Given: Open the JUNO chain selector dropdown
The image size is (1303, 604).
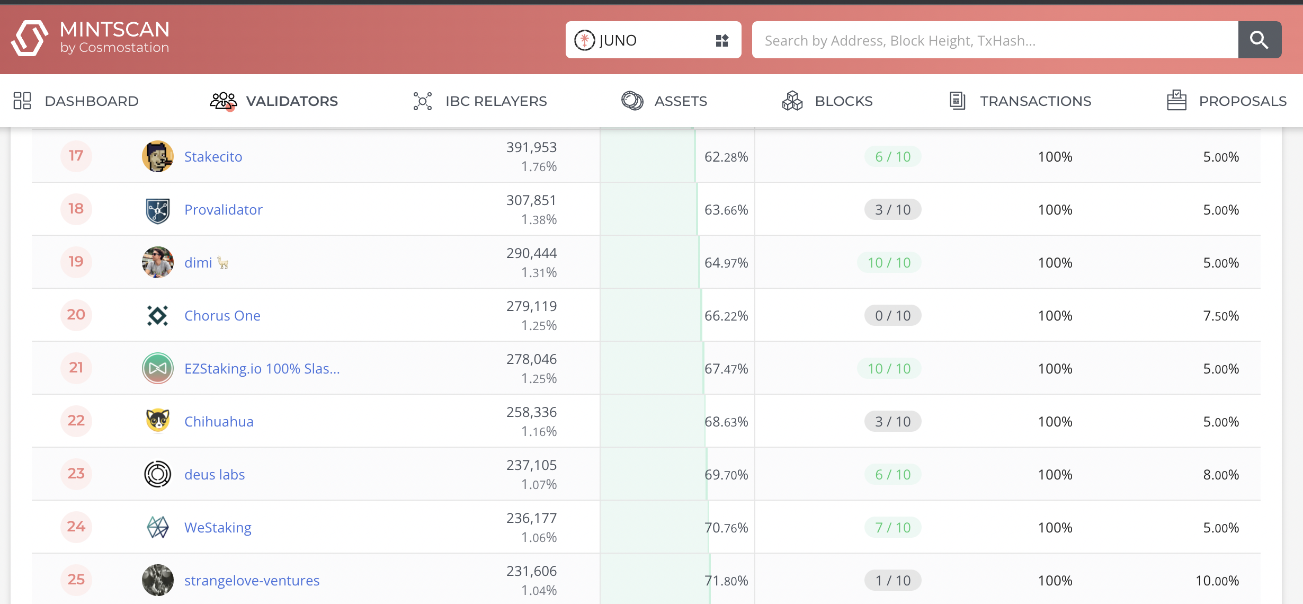Looking at the screenshot, I should 641,40.
